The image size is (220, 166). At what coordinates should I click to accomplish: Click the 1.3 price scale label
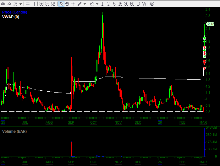(208, 80)
